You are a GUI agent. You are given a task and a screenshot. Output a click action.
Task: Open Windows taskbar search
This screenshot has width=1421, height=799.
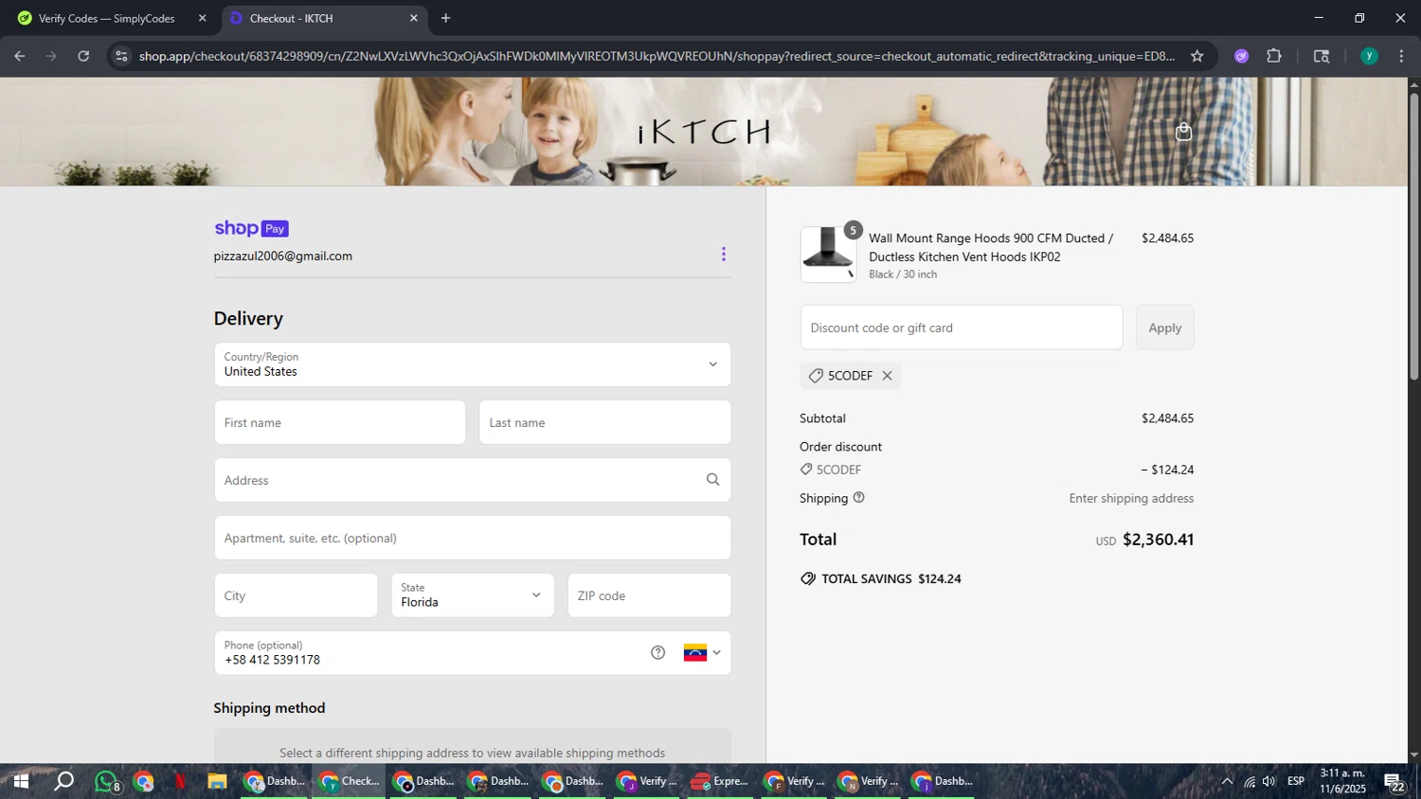point(63,781)
